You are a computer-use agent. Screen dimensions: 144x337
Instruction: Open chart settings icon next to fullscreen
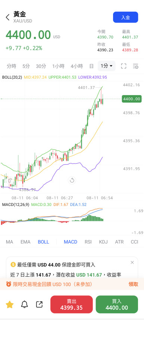pyautogui.click(x=135, y=66)
